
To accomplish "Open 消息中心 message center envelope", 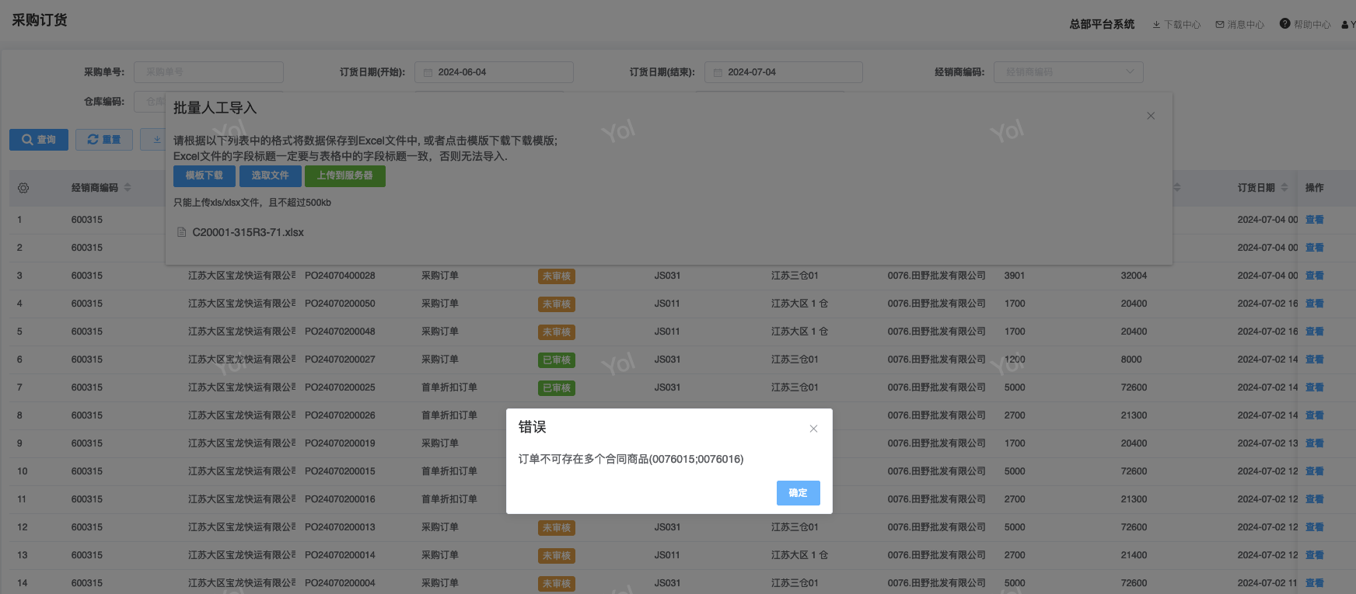I will coord(1239,25).
